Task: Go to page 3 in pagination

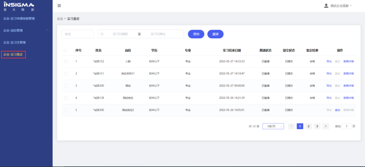Action: coord(317,126)
